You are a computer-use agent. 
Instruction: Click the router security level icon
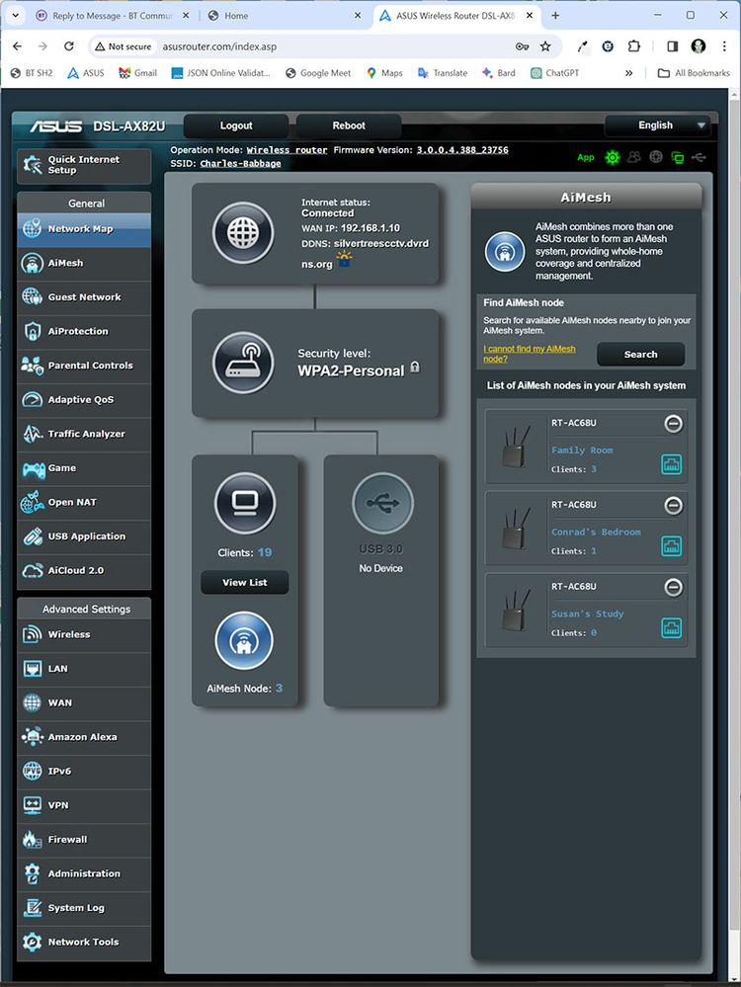coord(243,363)
